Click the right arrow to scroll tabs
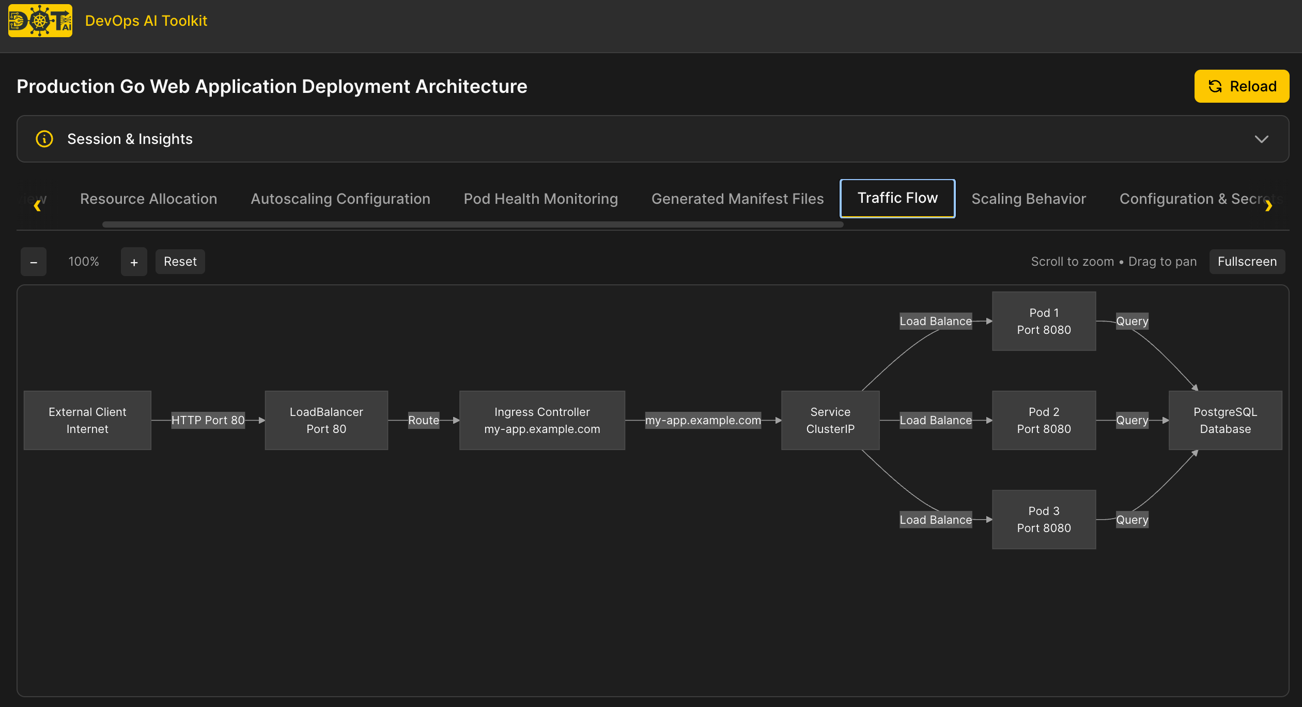Viewport: 1302px width, 707px height. (x=1269, y=206)
